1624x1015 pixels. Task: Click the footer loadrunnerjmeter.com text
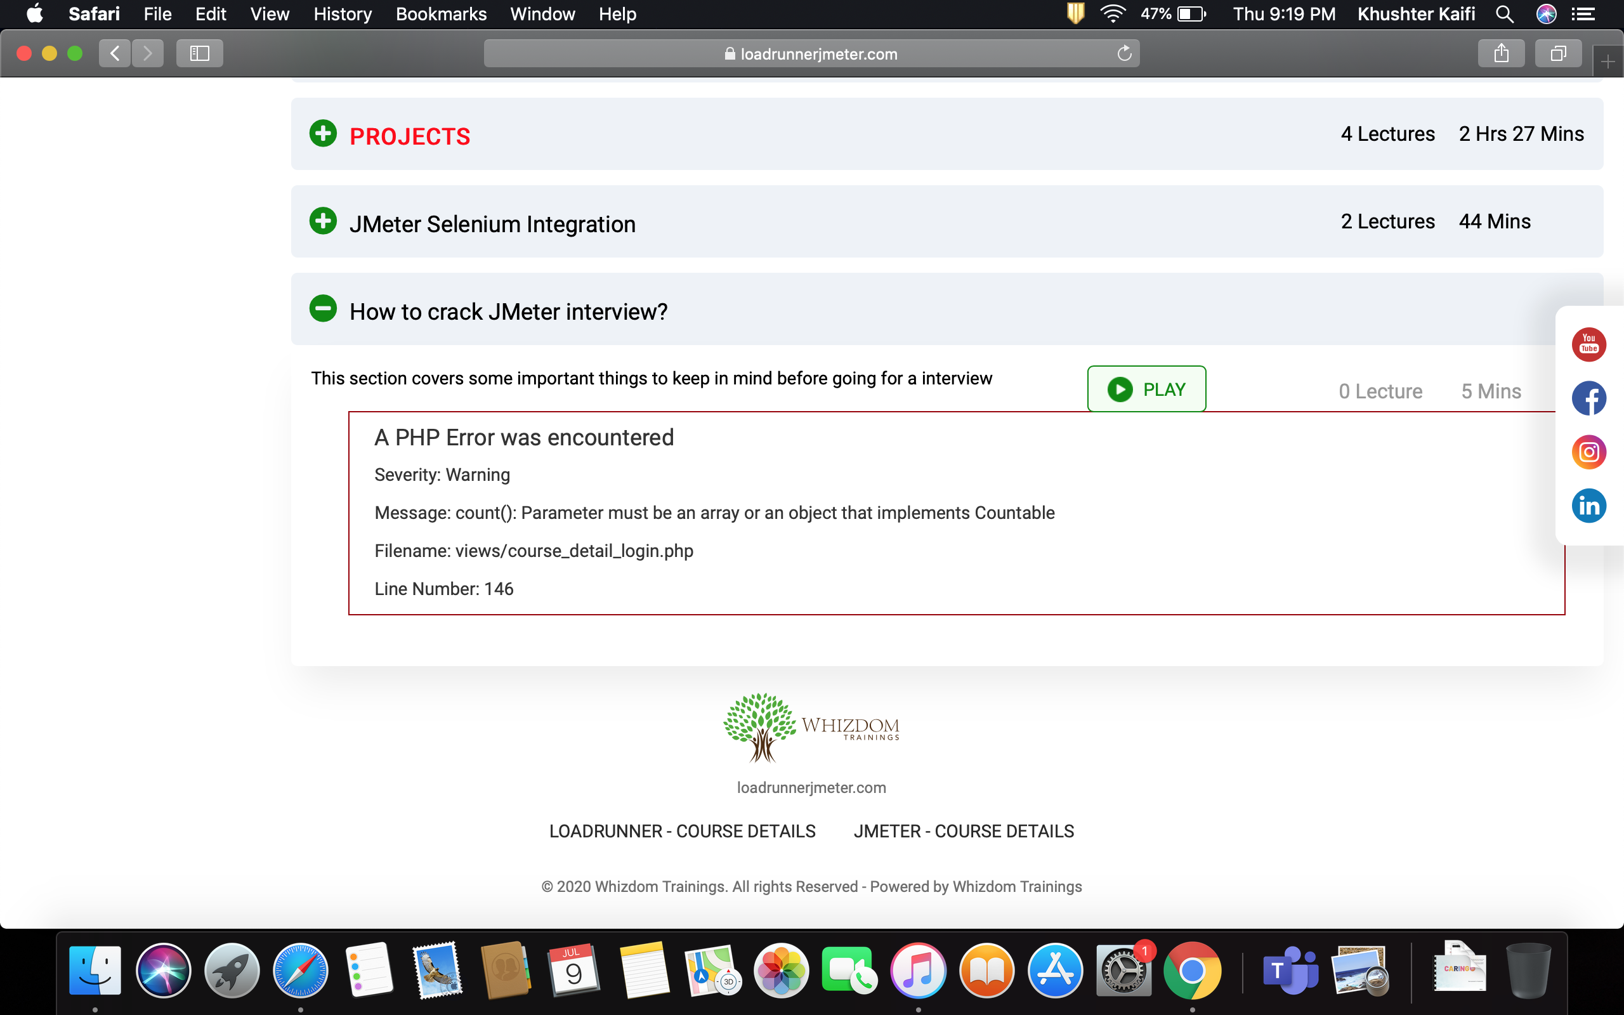tap(811, 787)
